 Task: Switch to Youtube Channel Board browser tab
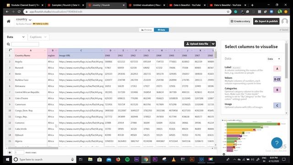point(25,5)
